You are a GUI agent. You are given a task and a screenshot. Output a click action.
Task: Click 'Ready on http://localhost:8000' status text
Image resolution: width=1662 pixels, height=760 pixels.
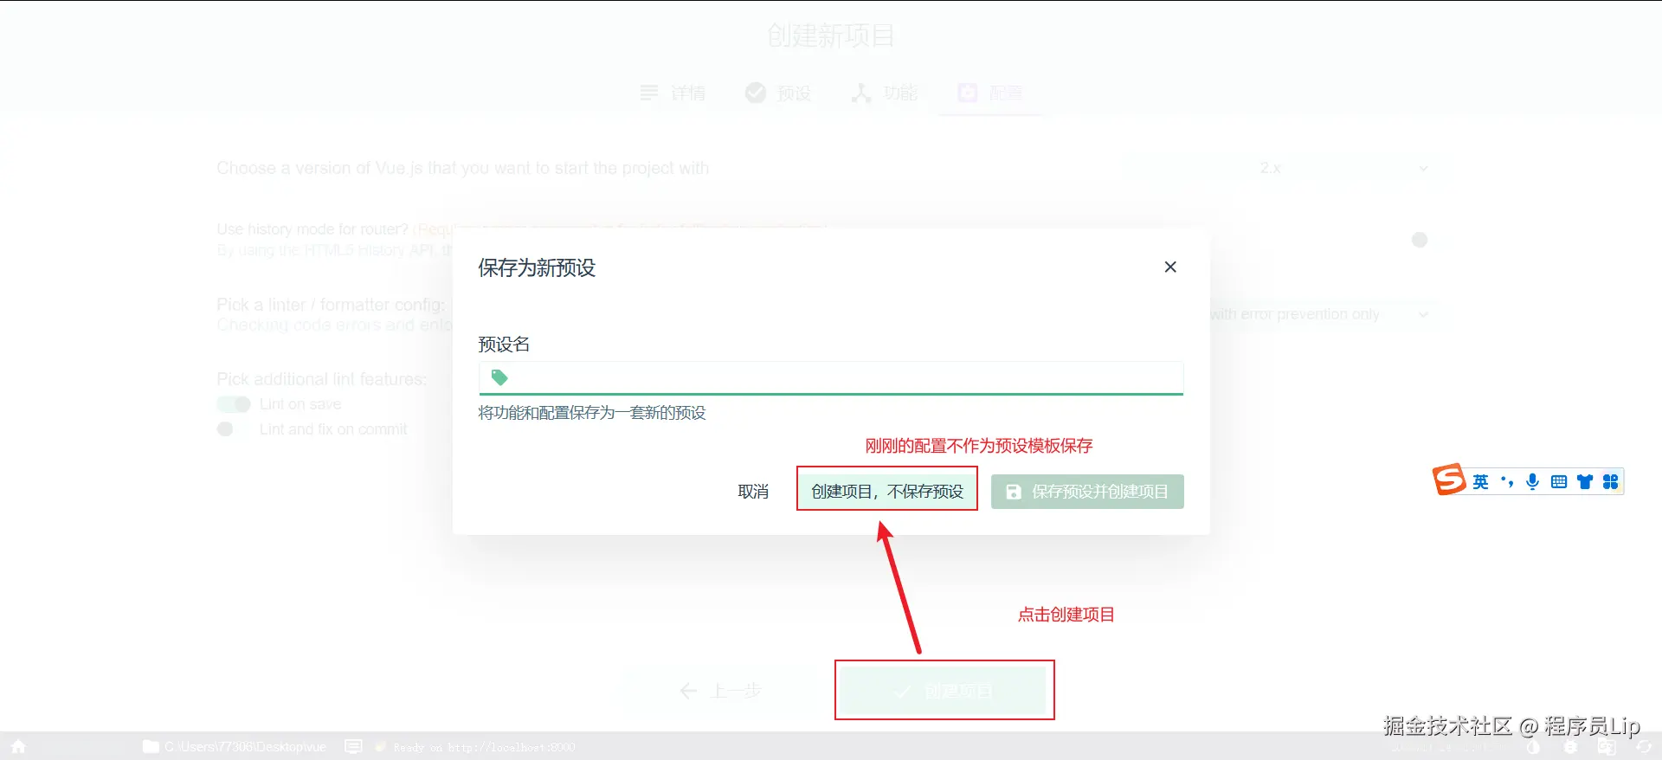point(484,747)
